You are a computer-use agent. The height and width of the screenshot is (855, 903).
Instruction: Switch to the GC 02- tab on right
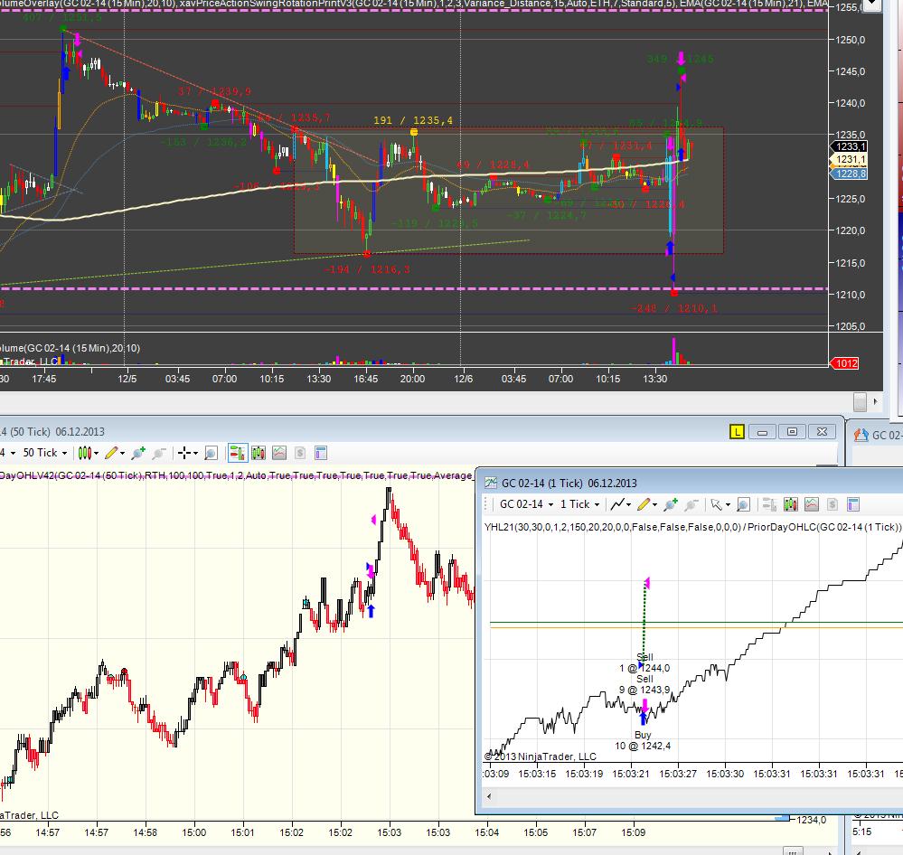pos(877,436)
